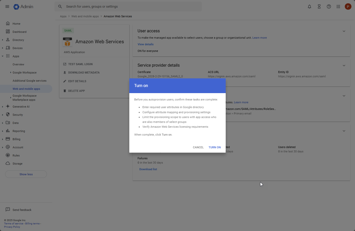The height and width of the screenshot is (231, 355).
Task: Collapse the User access section chevron
Action: click(x=344, y=31)
